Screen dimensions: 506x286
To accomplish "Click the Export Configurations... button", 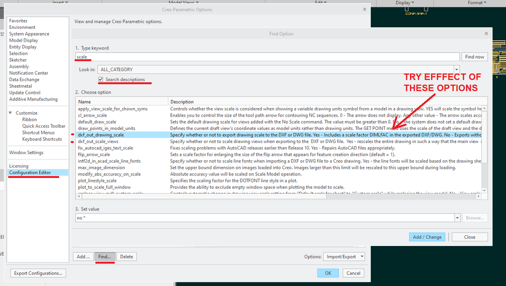I will pyautogui.click(x=38, y=273).
